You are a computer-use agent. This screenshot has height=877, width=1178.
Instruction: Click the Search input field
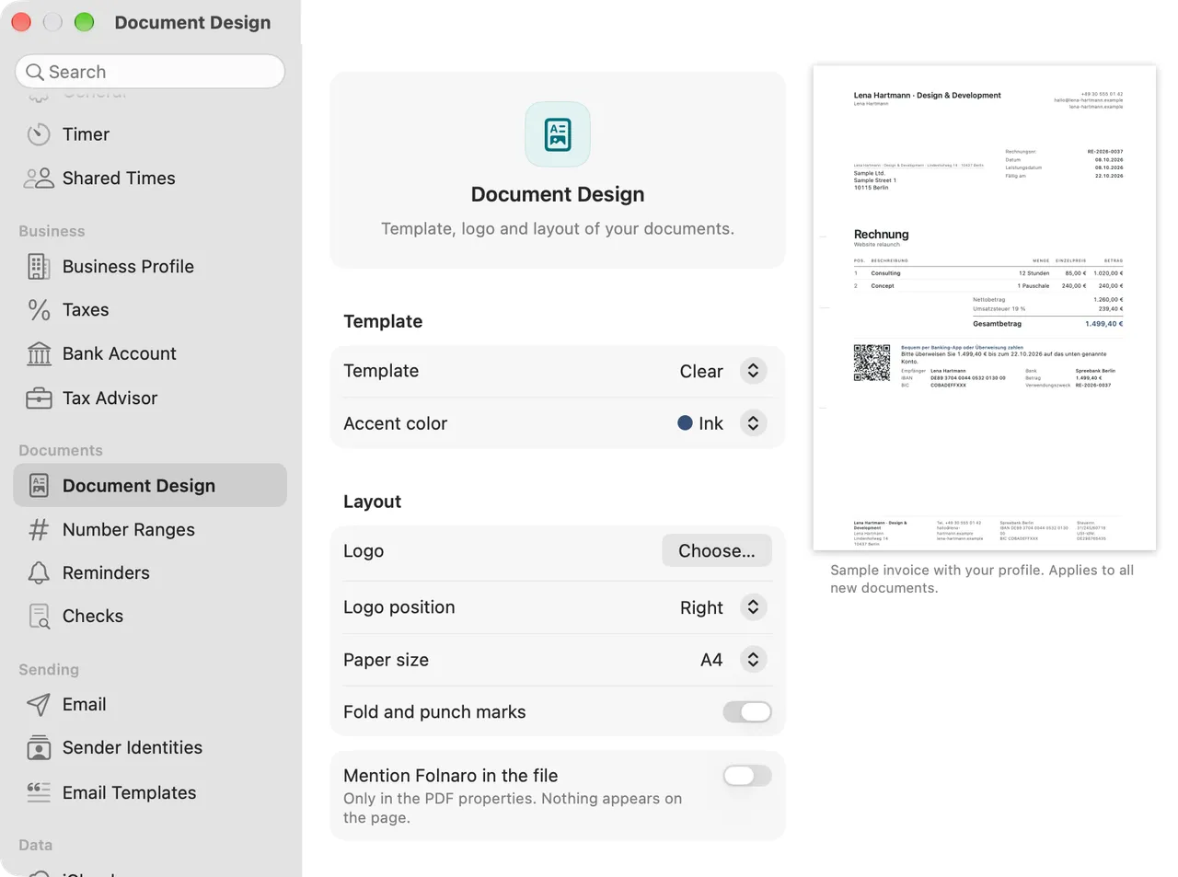150,72
